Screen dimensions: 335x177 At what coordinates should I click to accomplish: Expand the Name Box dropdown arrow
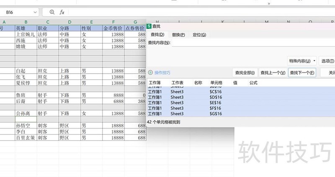click(x=34, y=12)
